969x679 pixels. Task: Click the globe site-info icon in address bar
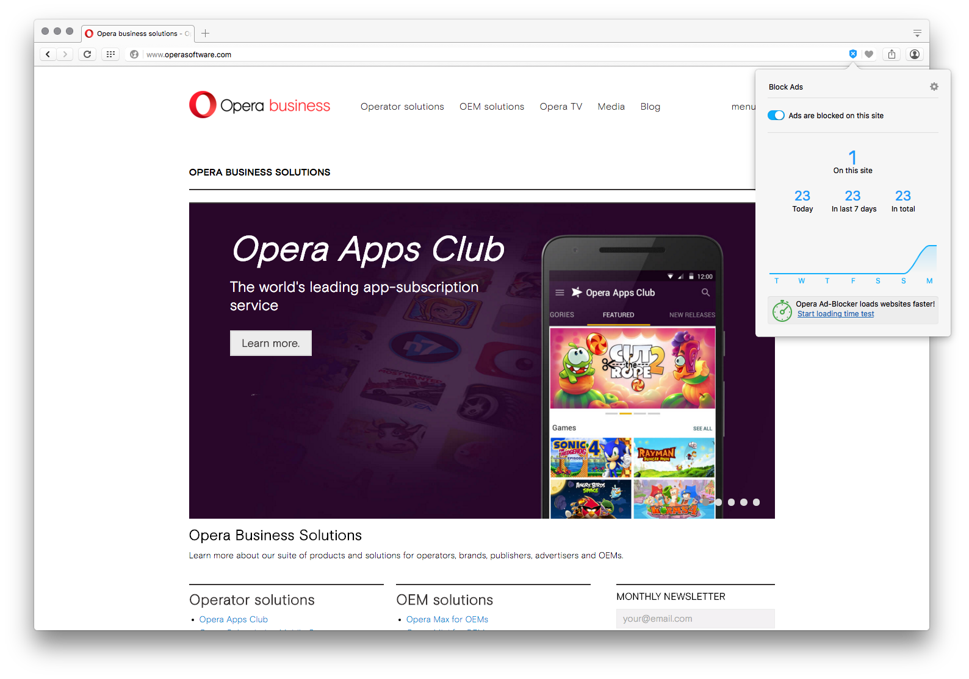tap(134, 54)
